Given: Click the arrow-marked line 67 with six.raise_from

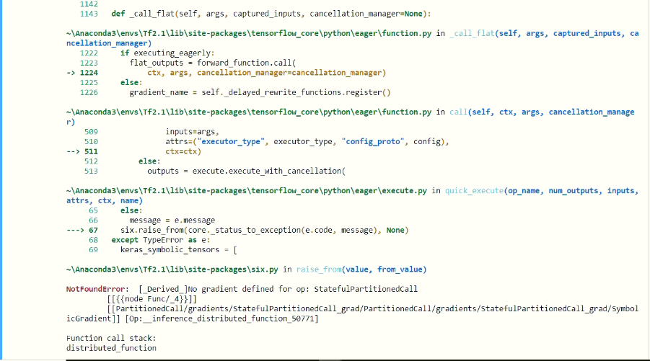Looking at the screenshot, I should click(x=237, y=230).
